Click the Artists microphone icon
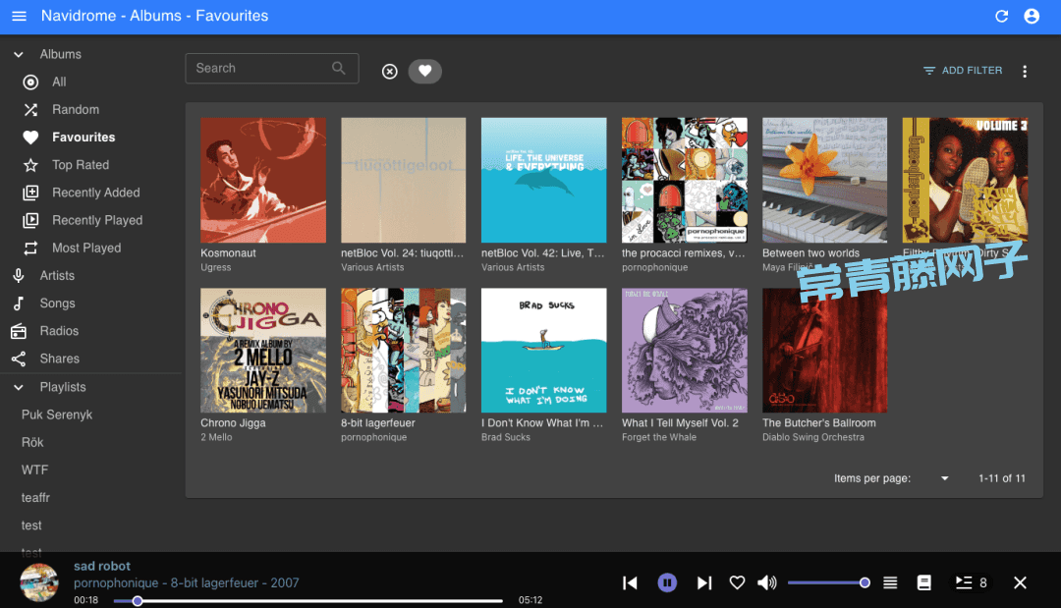Viewport: 1061px width, 608px height. (x=19, y=275)
